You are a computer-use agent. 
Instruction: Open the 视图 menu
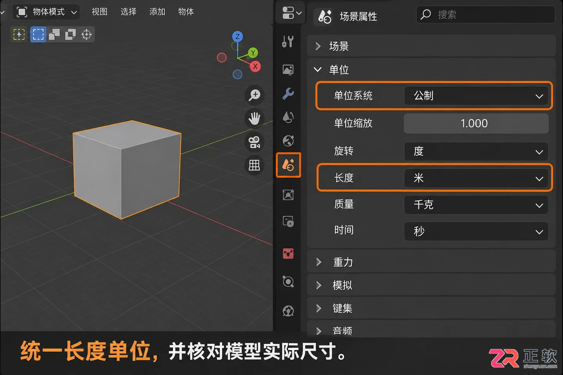(99, 12)
